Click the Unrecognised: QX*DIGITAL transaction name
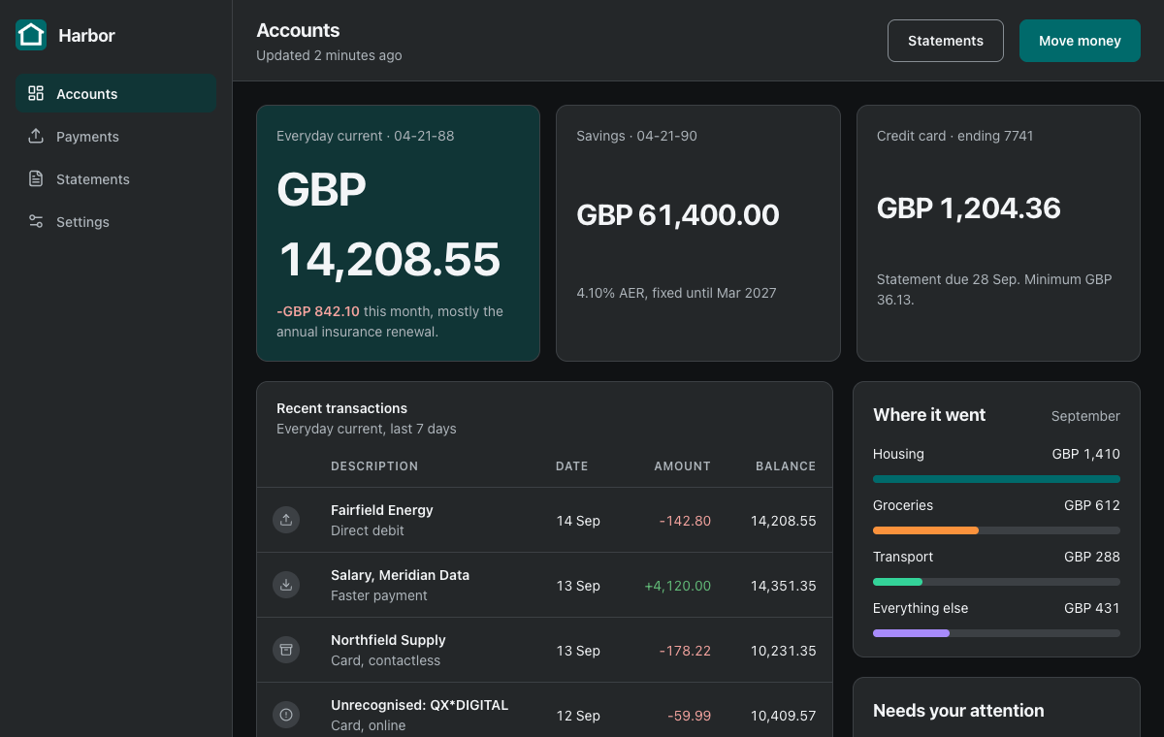The height and width of the screenshot is (737, 1164). click(x=419, y=705)
